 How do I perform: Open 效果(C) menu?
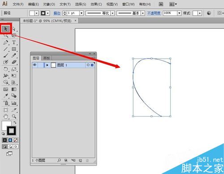(96, 4)
